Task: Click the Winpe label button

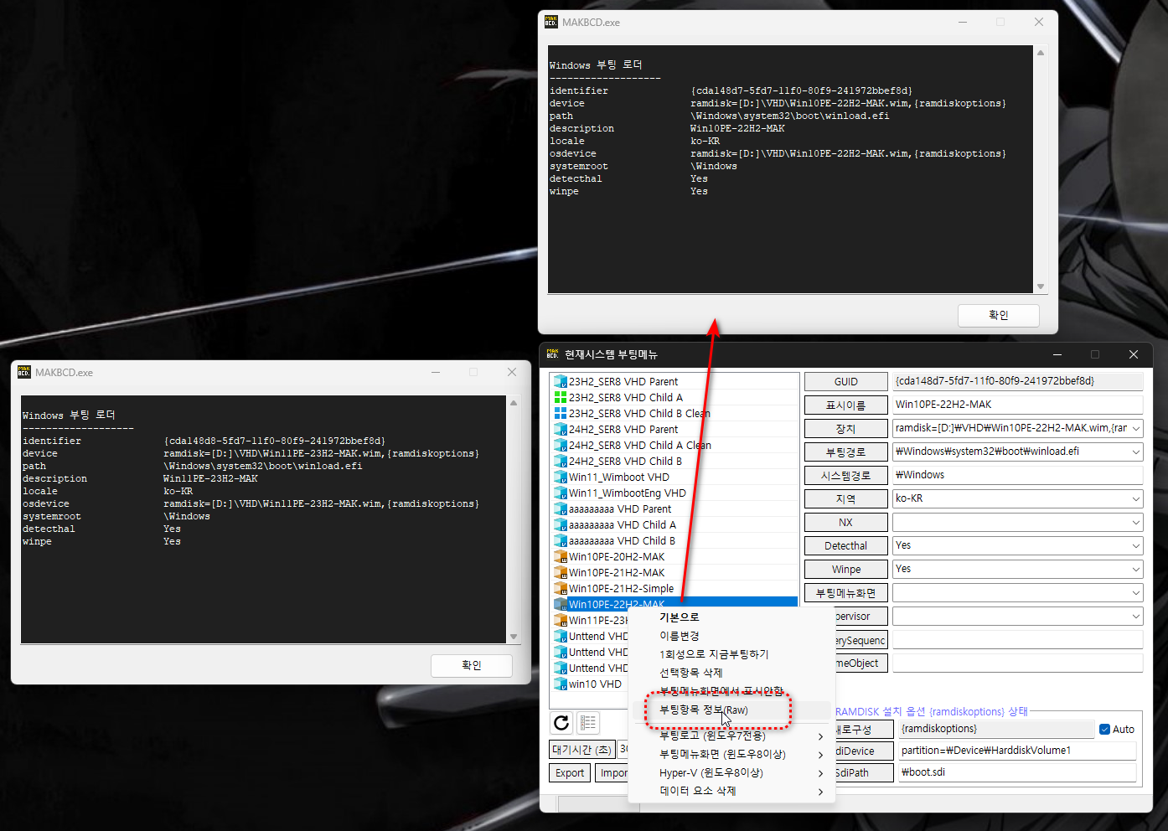Action: pos(845,569)
